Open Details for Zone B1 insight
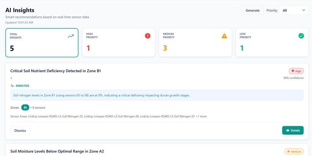 [x=293, y=130]
